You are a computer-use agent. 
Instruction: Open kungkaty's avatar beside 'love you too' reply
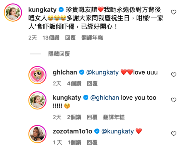click(37, 100)
